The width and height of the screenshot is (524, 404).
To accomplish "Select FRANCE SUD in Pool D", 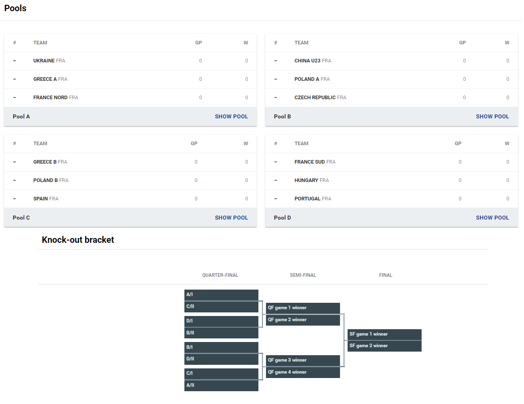I will click(x=392, y=162).
